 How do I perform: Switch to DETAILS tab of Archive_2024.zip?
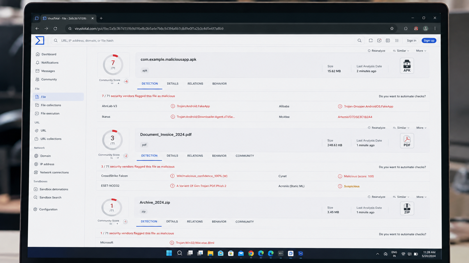point(172,221)
